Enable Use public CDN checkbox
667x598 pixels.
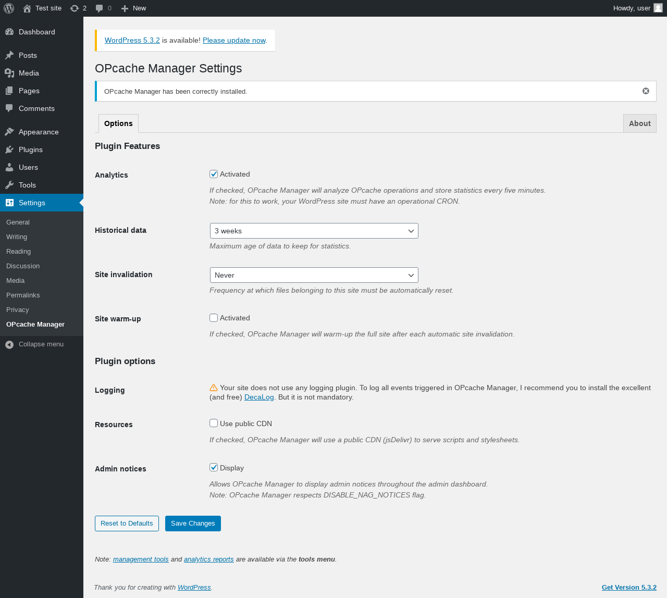tap(214, 423)
